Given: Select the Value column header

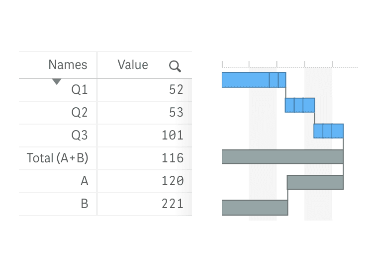Looking at the screenshot, I should pos(133,65).
